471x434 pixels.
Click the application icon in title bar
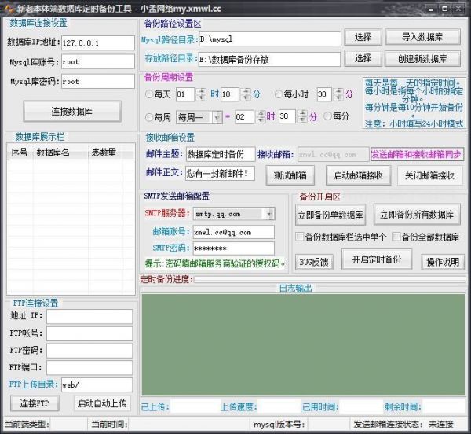click(x=8, y=8)
